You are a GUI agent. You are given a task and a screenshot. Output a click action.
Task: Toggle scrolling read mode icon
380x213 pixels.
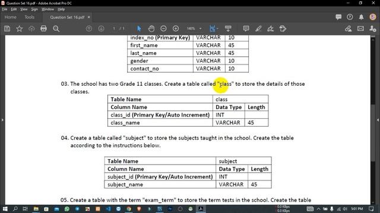point(228,28)
